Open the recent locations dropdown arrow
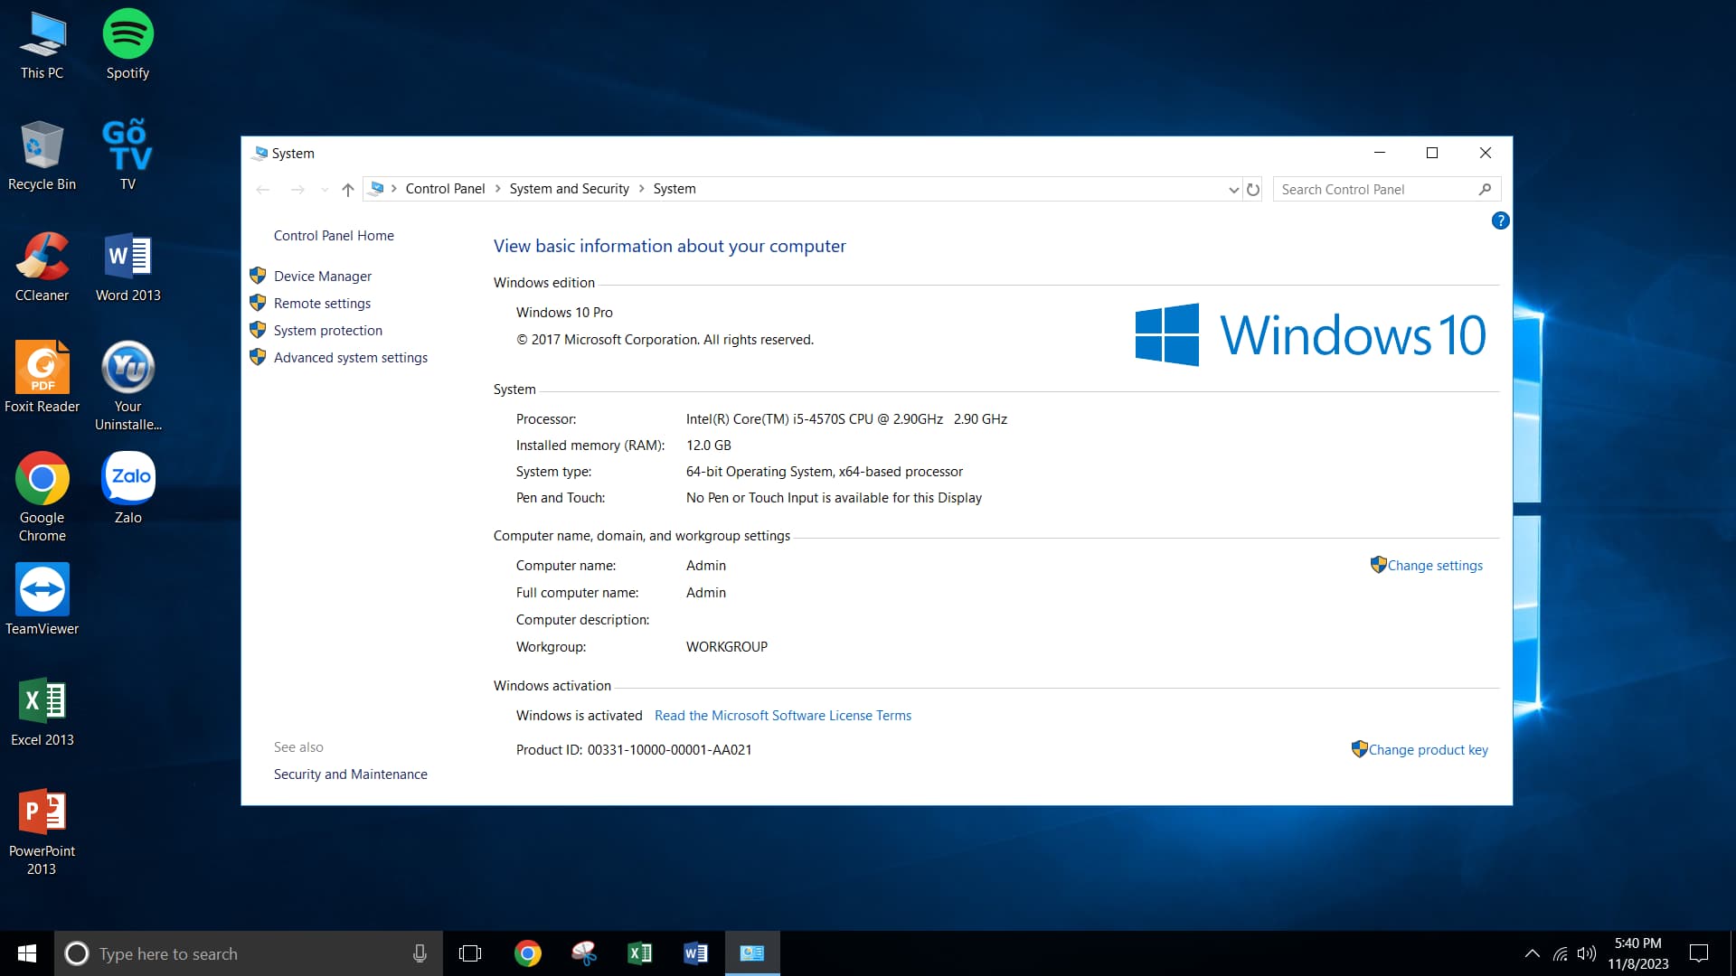The image size is (1736, 976). coord(325,190)
